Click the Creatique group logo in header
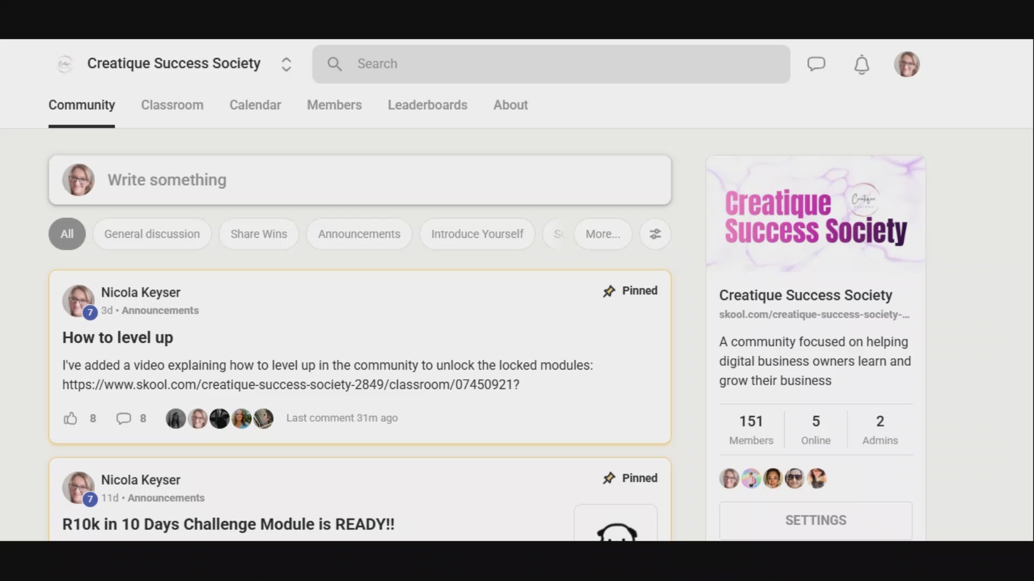 click(65, 64)
